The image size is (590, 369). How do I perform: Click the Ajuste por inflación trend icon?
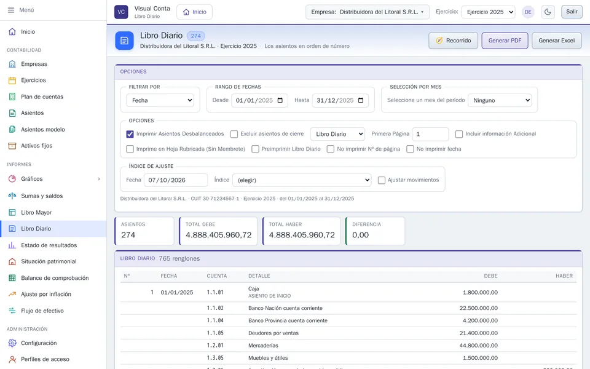click(x=12, y=294)
